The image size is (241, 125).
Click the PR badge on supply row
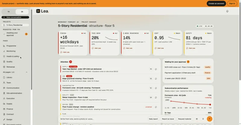(151, 69)
